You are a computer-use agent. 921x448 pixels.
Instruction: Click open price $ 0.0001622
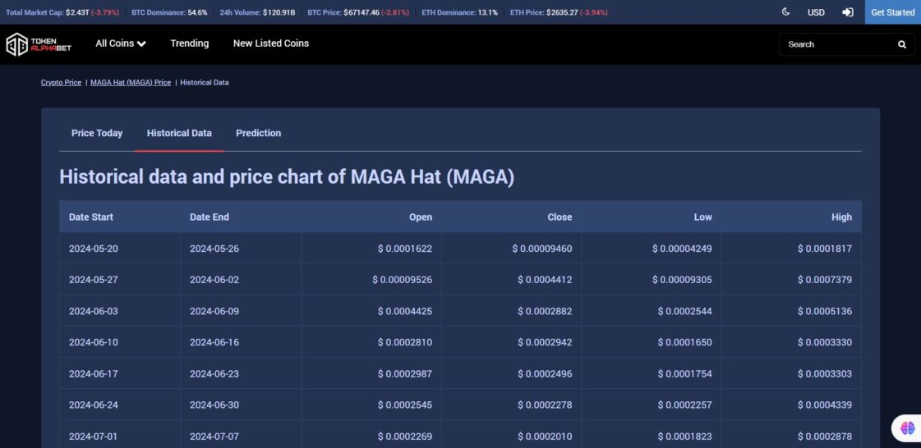pos(405,249)
